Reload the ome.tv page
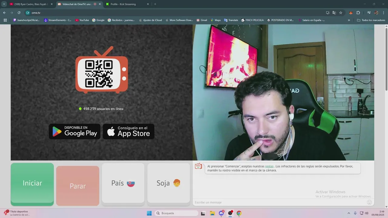388x218 pixels. coord(19,13)
